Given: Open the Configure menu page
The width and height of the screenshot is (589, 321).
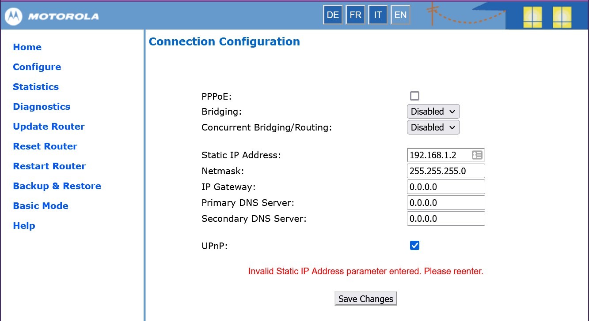Looking at the screenshot, I should pyautogui.click(x=37, y=67).
